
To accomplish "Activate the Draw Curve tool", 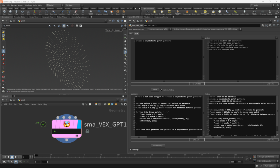I will [x=62, y=12].
